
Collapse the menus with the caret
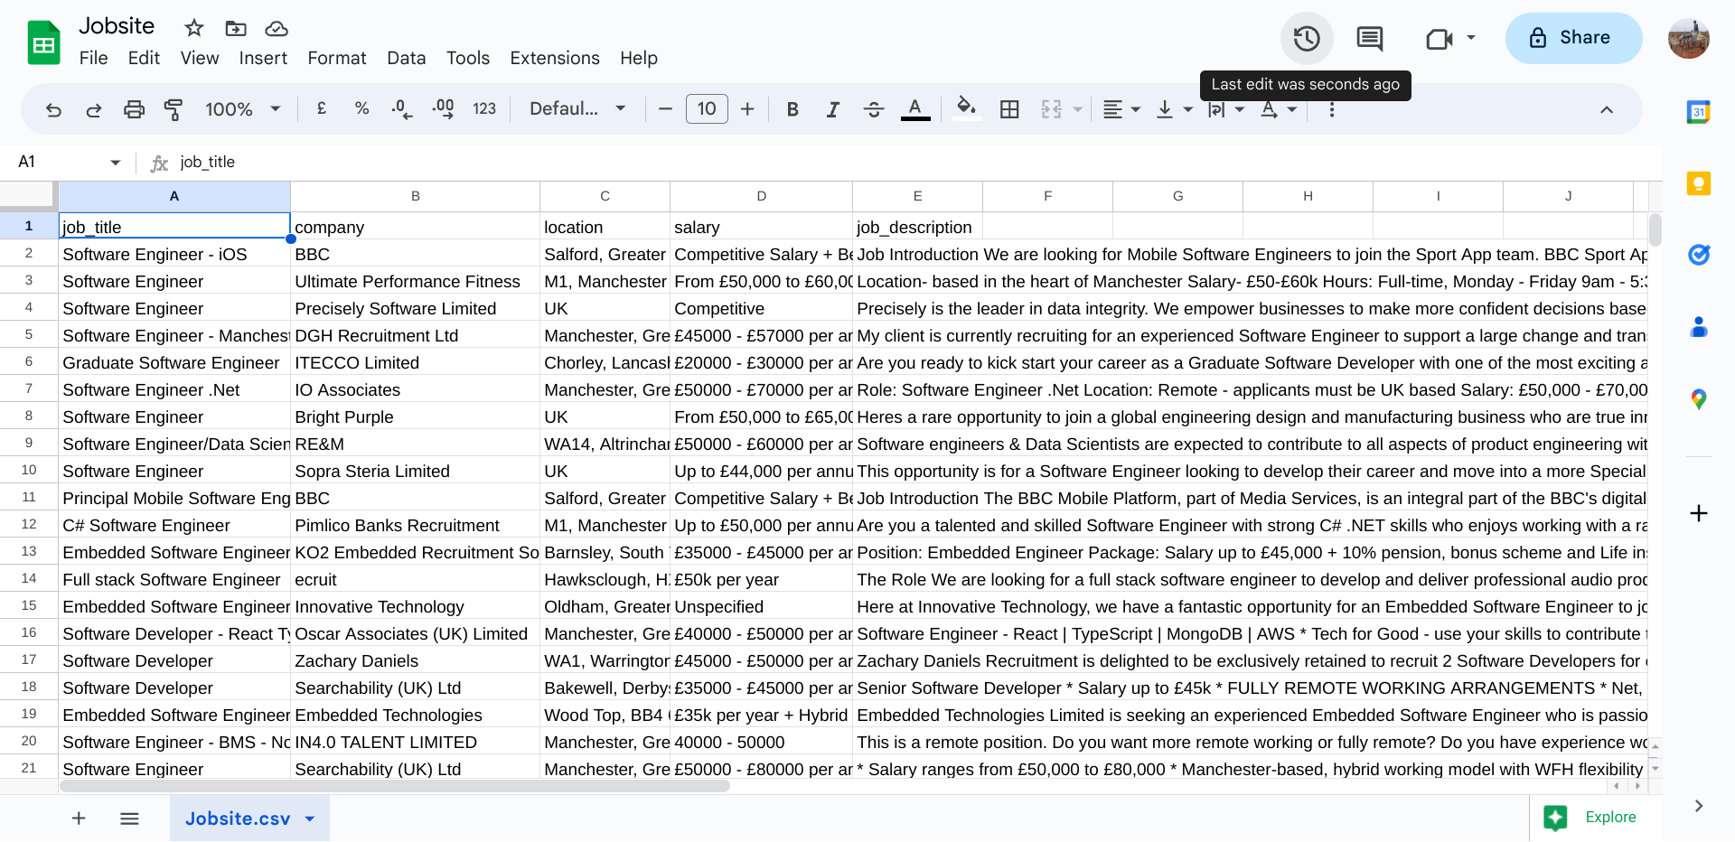click(x=1607, y=109)
